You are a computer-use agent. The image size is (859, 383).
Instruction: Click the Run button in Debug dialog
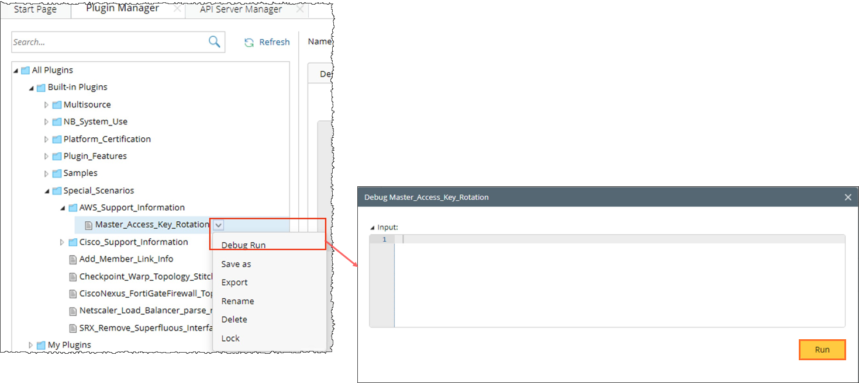[822, 350]
